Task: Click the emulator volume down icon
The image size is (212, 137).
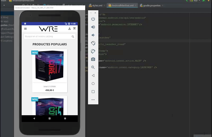Action: 93,35
